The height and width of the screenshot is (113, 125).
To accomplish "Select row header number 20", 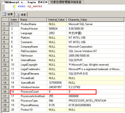I will pyautogui.click(x=5, y=110).
